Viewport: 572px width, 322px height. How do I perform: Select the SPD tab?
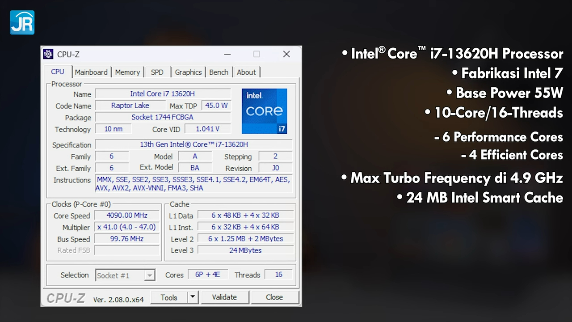coord(157,72)
